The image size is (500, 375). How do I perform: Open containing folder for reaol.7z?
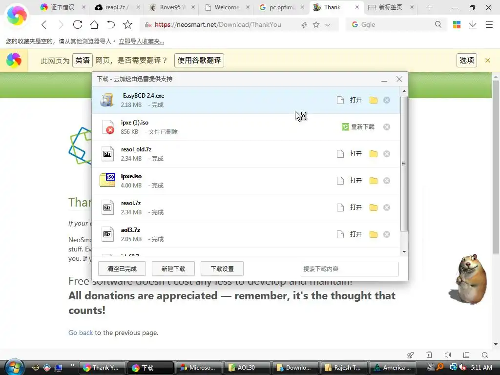(374, 207)
